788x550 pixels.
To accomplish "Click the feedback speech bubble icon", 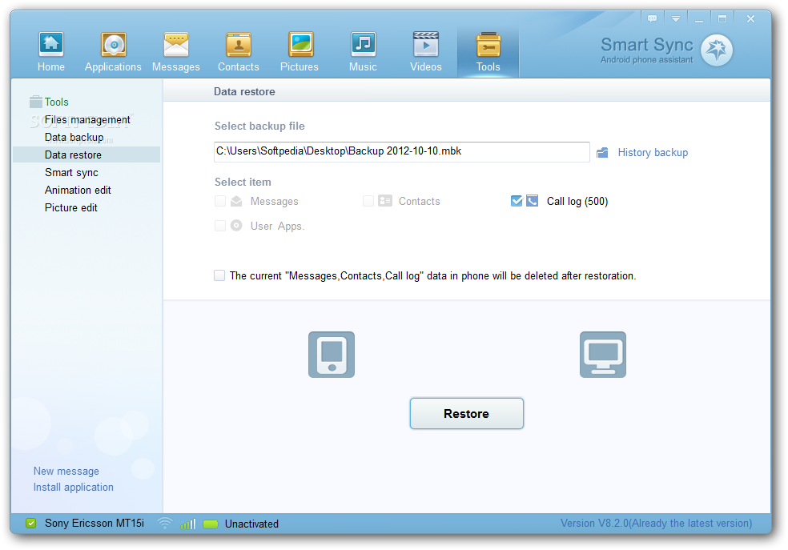I will [x=653, y=18].
